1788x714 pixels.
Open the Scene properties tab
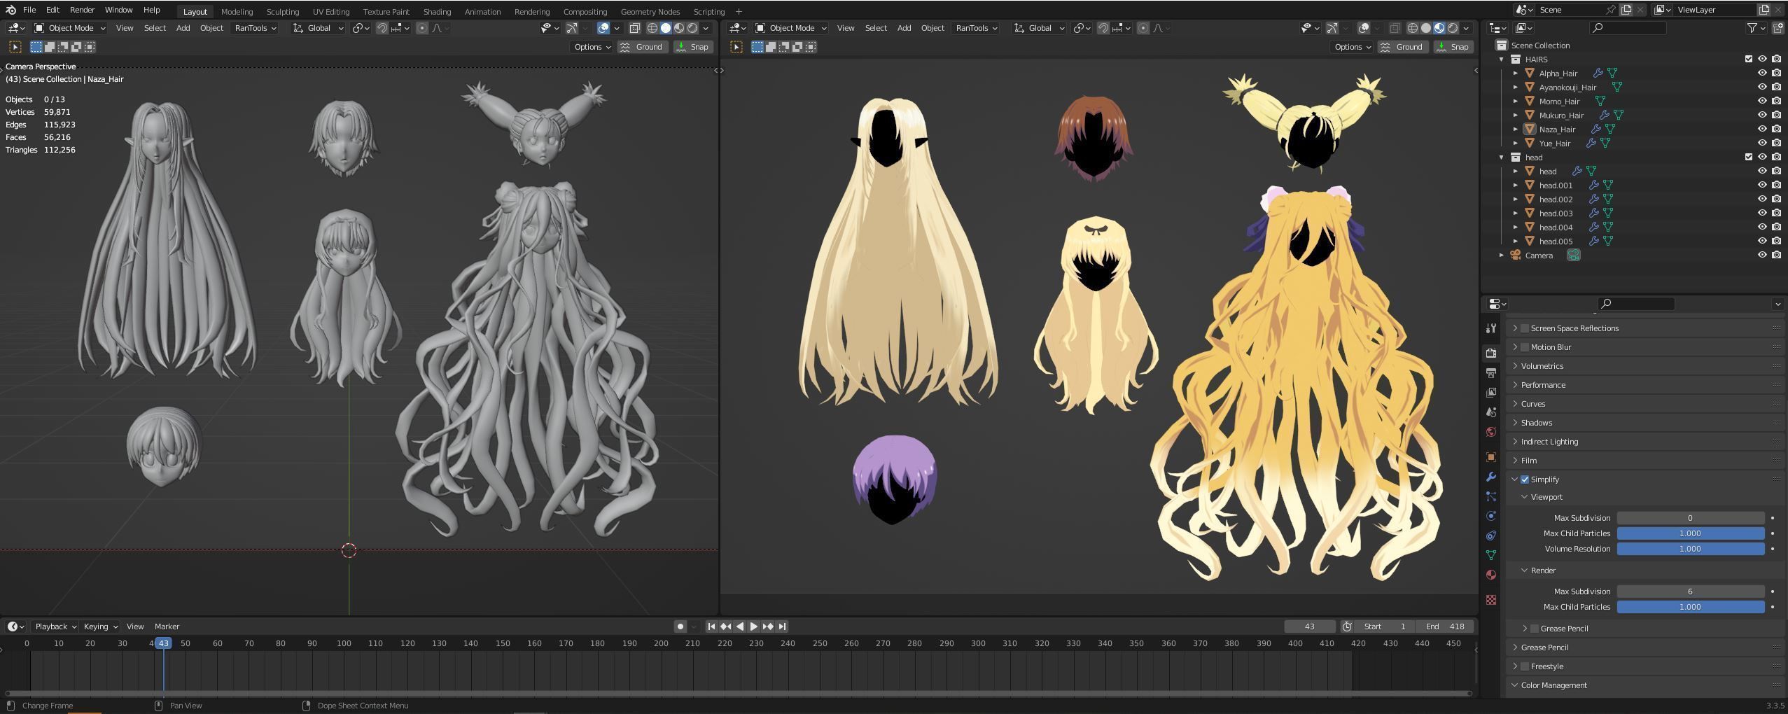pyautogui.click(x=1491, y=412)
